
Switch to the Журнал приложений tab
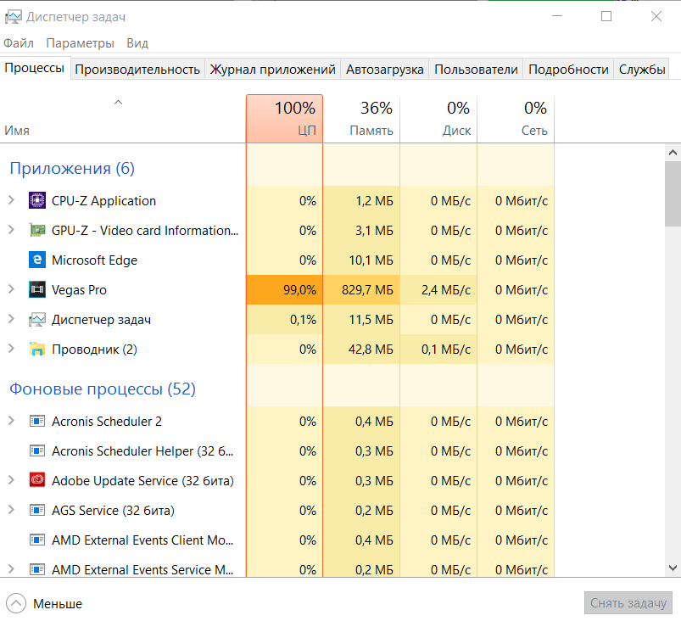click(x=273, y=70)
